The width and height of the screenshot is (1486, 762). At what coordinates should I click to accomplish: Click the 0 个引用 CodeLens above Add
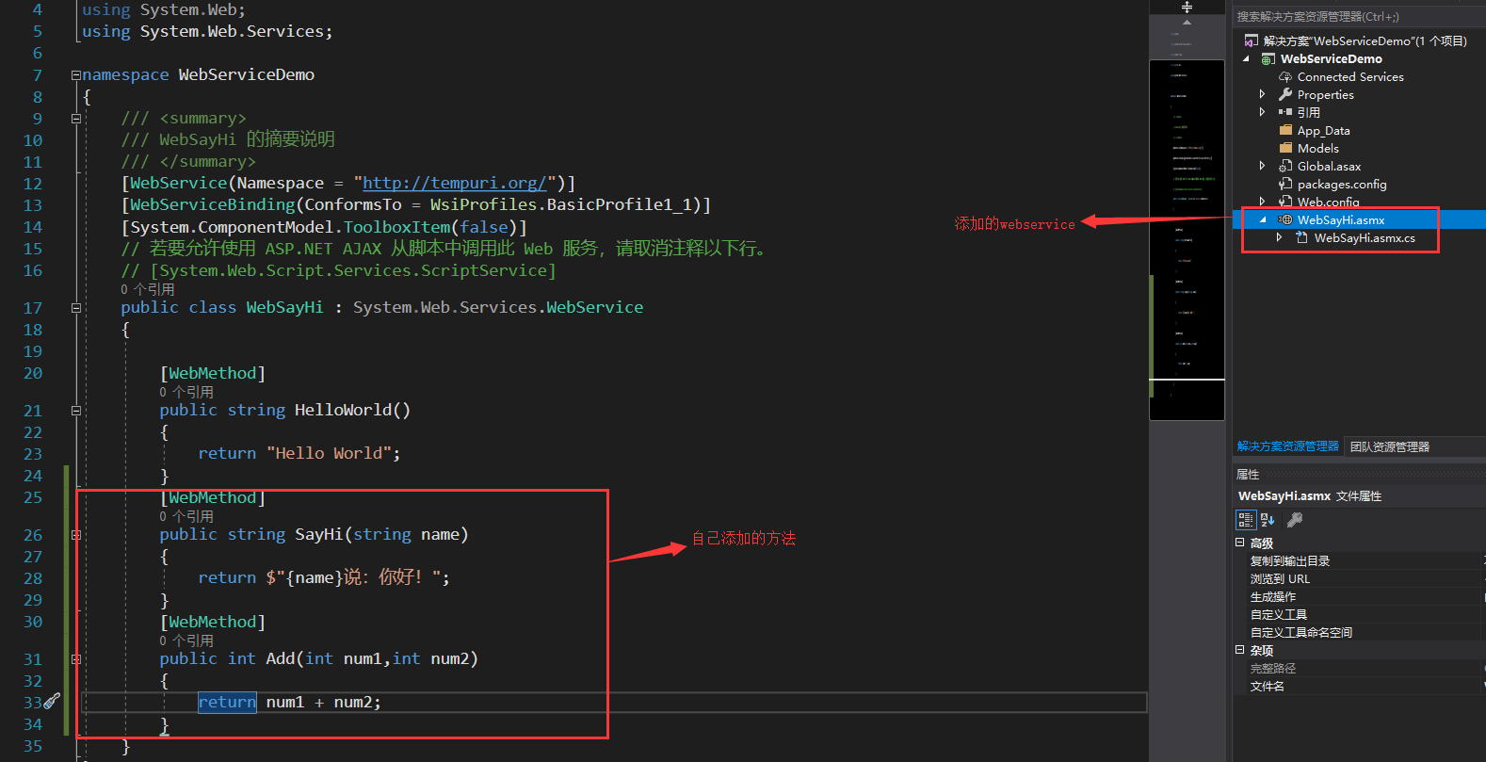tap(186, 640)
